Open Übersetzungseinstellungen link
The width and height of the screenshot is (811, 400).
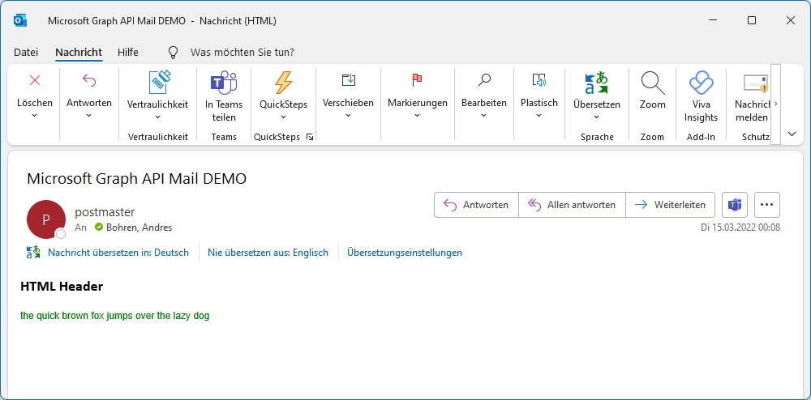405,253
